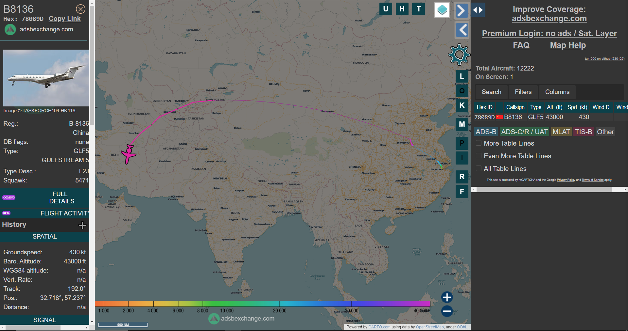The height and width of the screenshot is (331, 628).
Task: Click the I map button
Action: click(x=462, y=158)
